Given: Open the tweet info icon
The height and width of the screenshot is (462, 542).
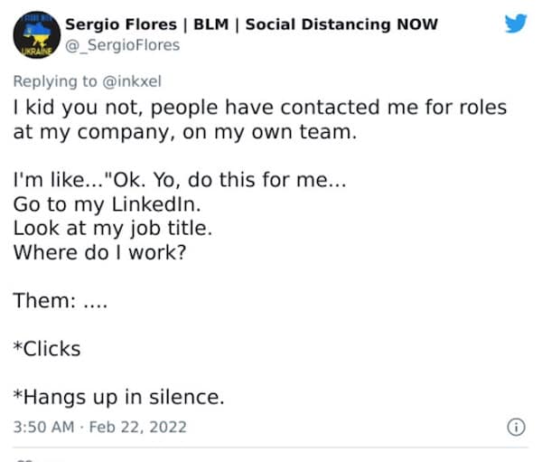Looking at the screenshot, I should coord(516,427).
